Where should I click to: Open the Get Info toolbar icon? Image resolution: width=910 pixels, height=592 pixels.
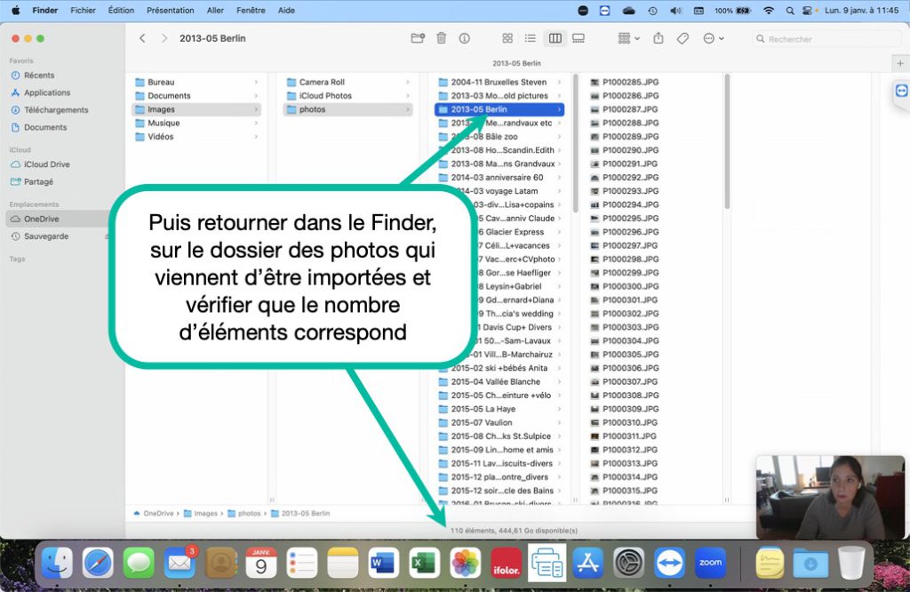tap(464, 38)
